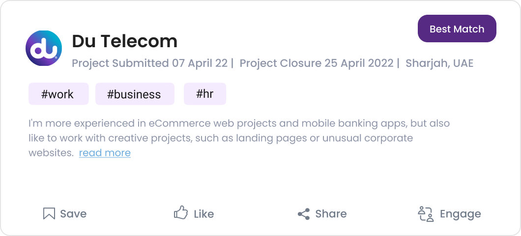
Task: Select the #business tag
Action: point(135,94)
